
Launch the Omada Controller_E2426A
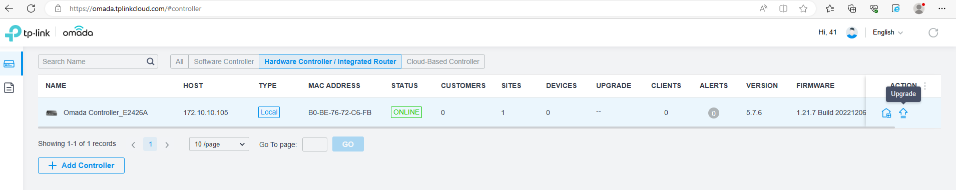pos(886,113)
